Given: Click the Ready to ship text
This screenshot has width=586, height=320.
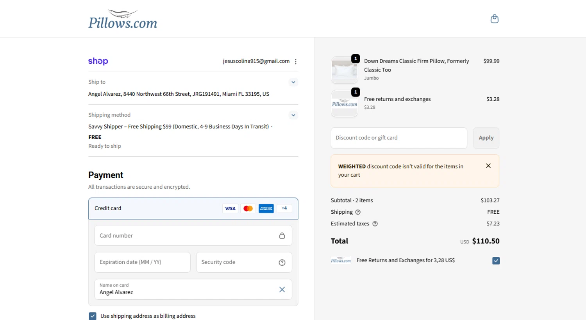Looking at the screenshot, I should (105, 146).
